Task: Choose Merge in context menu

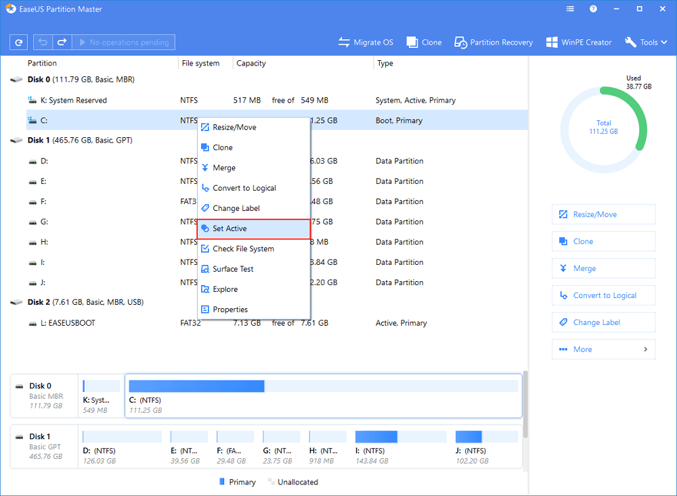Action: point(253,168)
